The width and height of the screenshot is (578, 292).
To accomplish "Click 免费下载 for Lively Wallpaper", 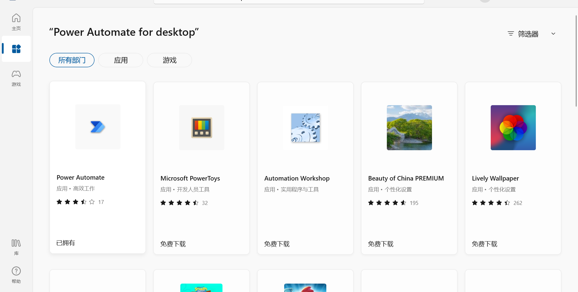I will click(x=484, y=244).
